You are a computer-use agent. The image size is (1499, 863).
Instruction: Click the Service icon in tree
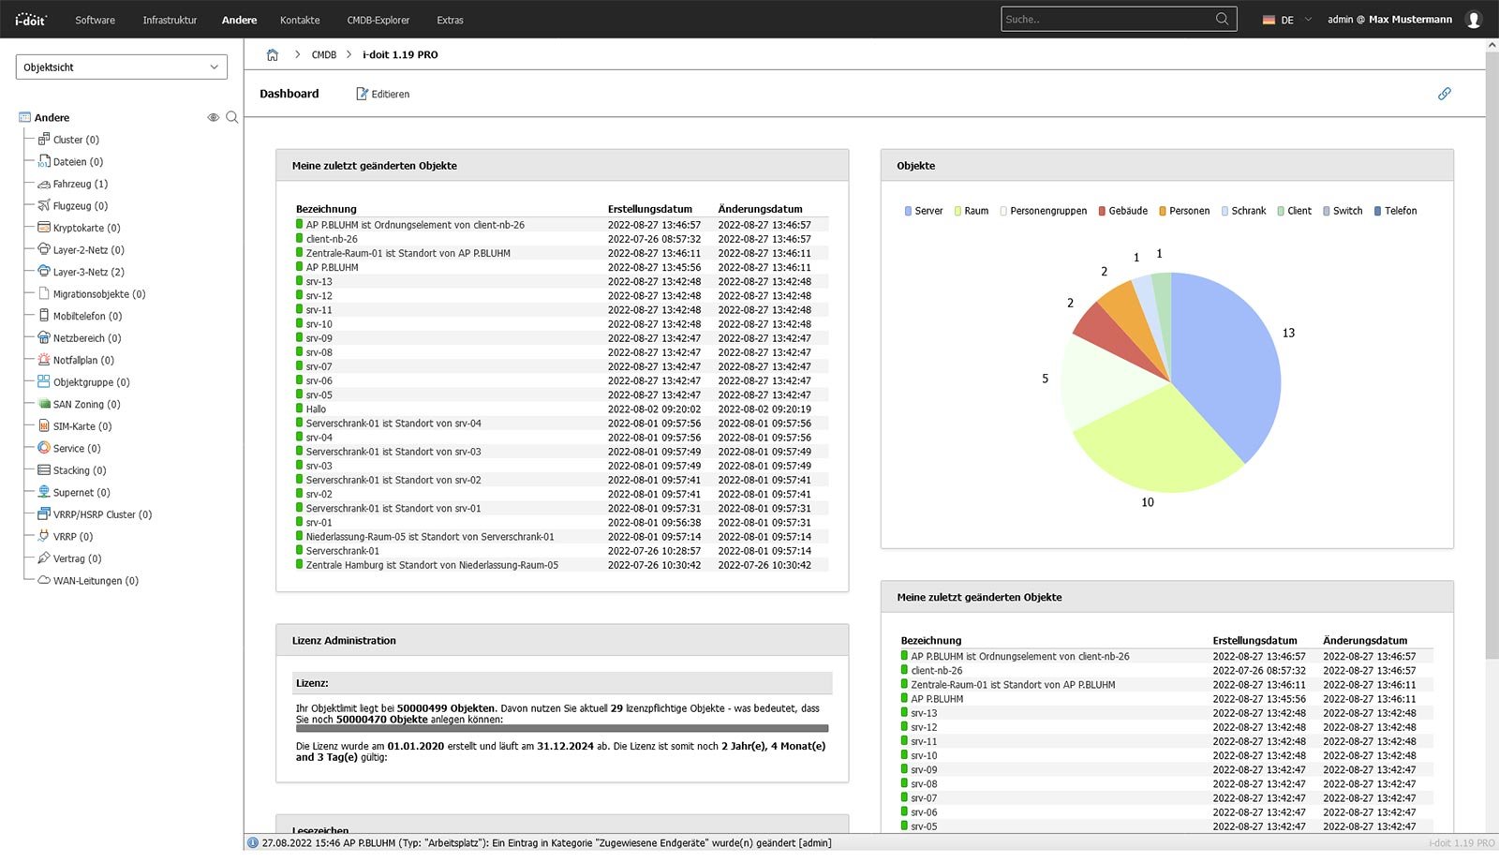click(44, 448)
